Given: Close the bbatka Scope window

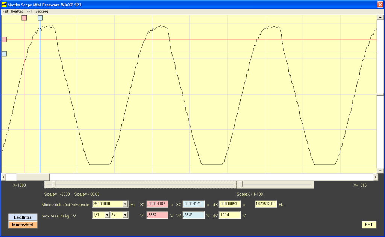Looking at the screenshot, I should (380, 4).
